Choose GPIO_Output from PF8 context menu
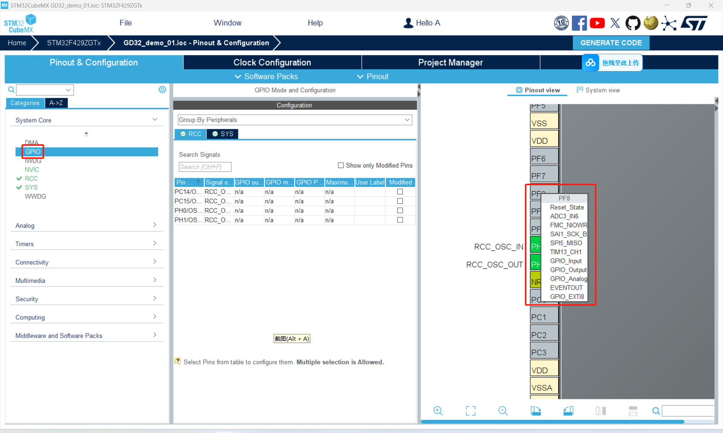This screenshot has height=433, width=723. (x=568, y=270)
